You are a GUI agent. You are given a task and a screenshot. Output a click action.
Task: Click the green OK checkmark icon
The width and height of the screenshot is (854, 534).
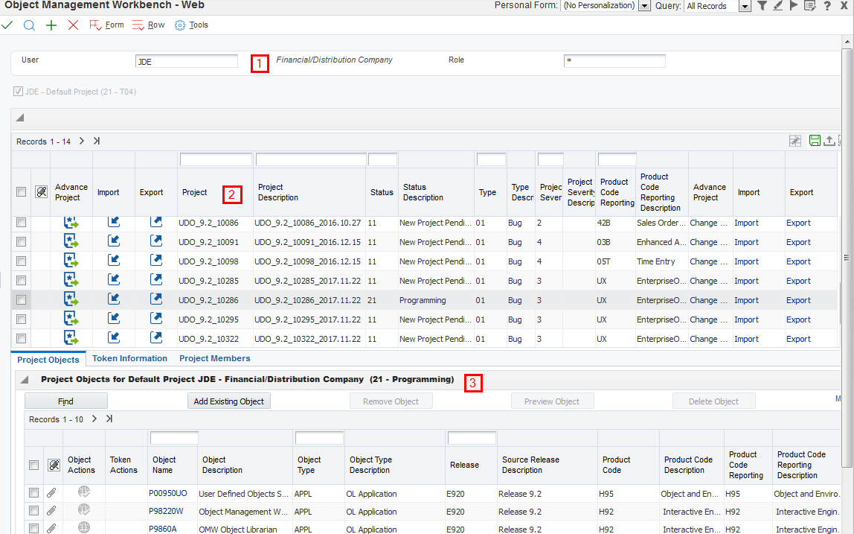(x=7, y=25)
